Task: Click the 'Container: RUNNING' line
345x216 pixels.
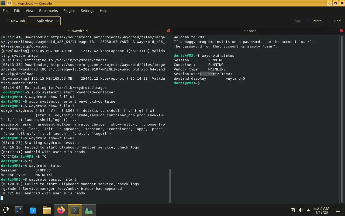Action: pos(199,65)
